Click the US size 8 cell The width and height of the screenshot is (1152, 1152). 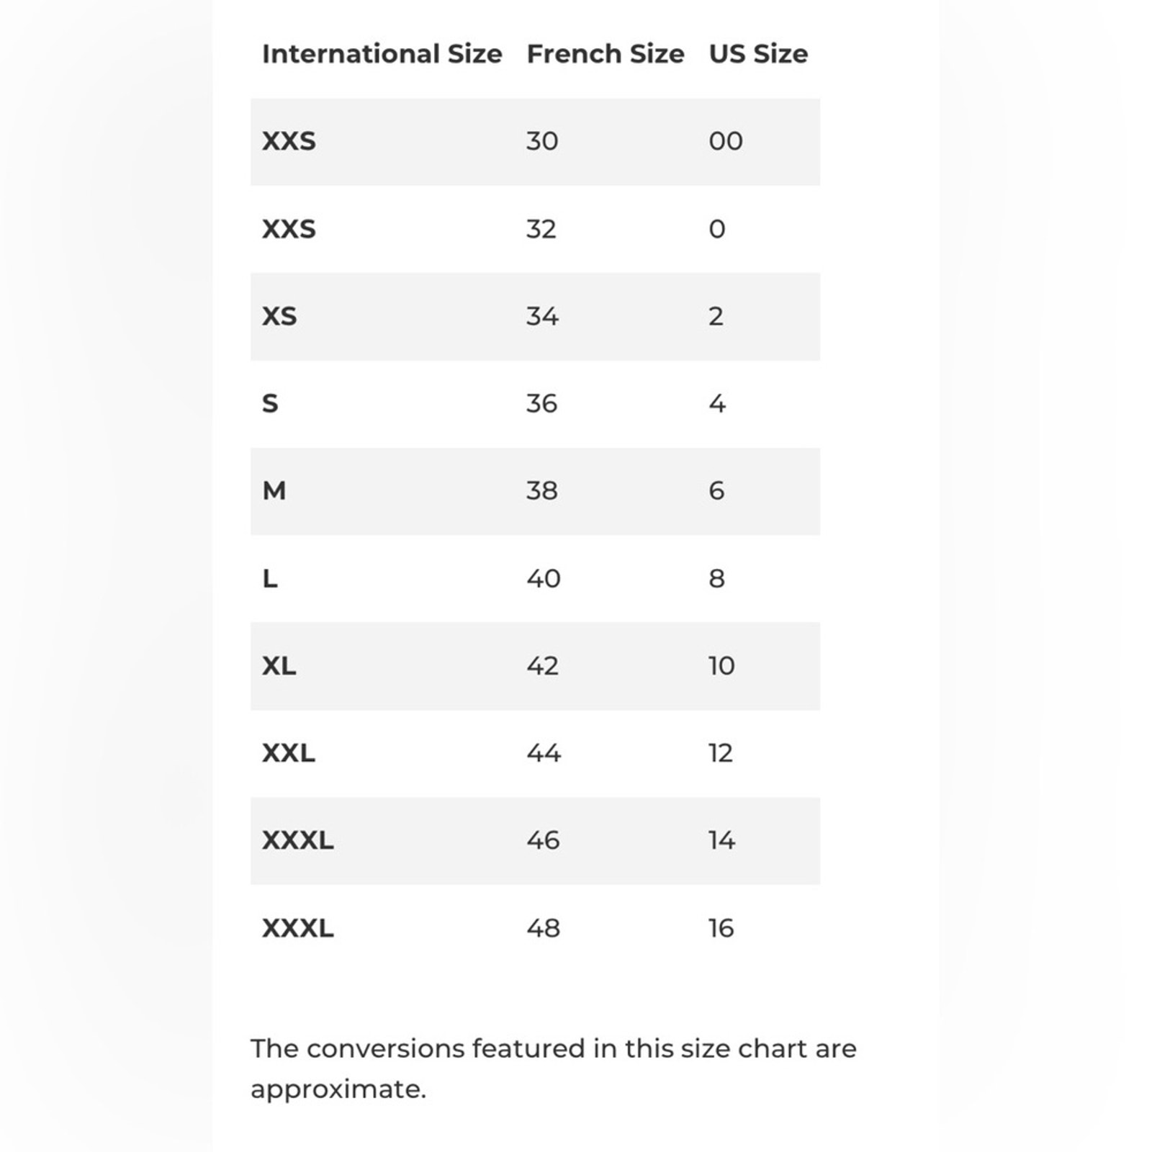tap(717, 578)
